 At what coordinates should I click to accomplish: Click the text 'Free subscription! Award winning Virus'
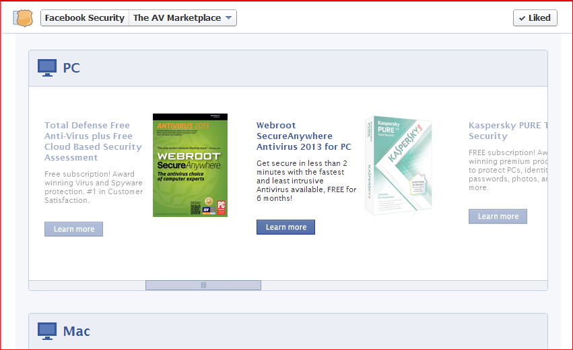(94, 187)
